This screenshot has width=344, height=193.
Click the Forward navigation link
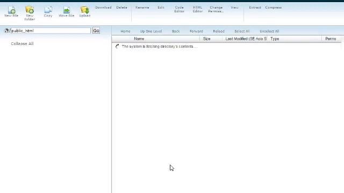point(196,31)
